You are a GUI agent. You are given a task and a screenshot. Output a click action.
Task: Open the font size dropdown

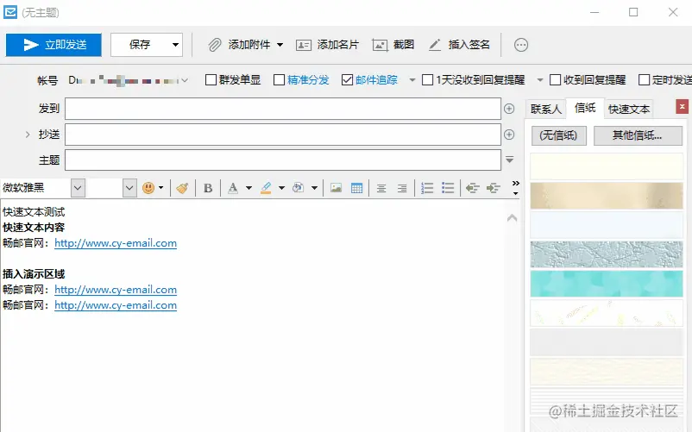[x=129, y=188]
